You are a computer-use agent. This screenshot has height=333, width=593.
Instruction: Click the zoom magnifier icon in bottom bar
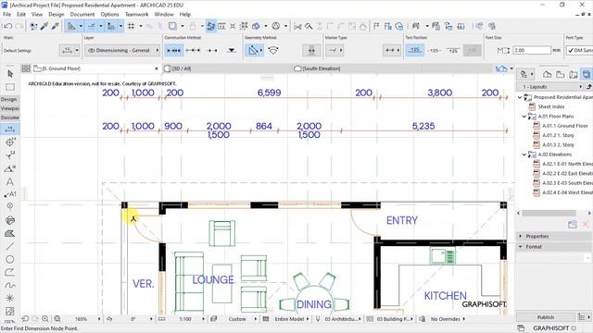(x=45, y=319)
